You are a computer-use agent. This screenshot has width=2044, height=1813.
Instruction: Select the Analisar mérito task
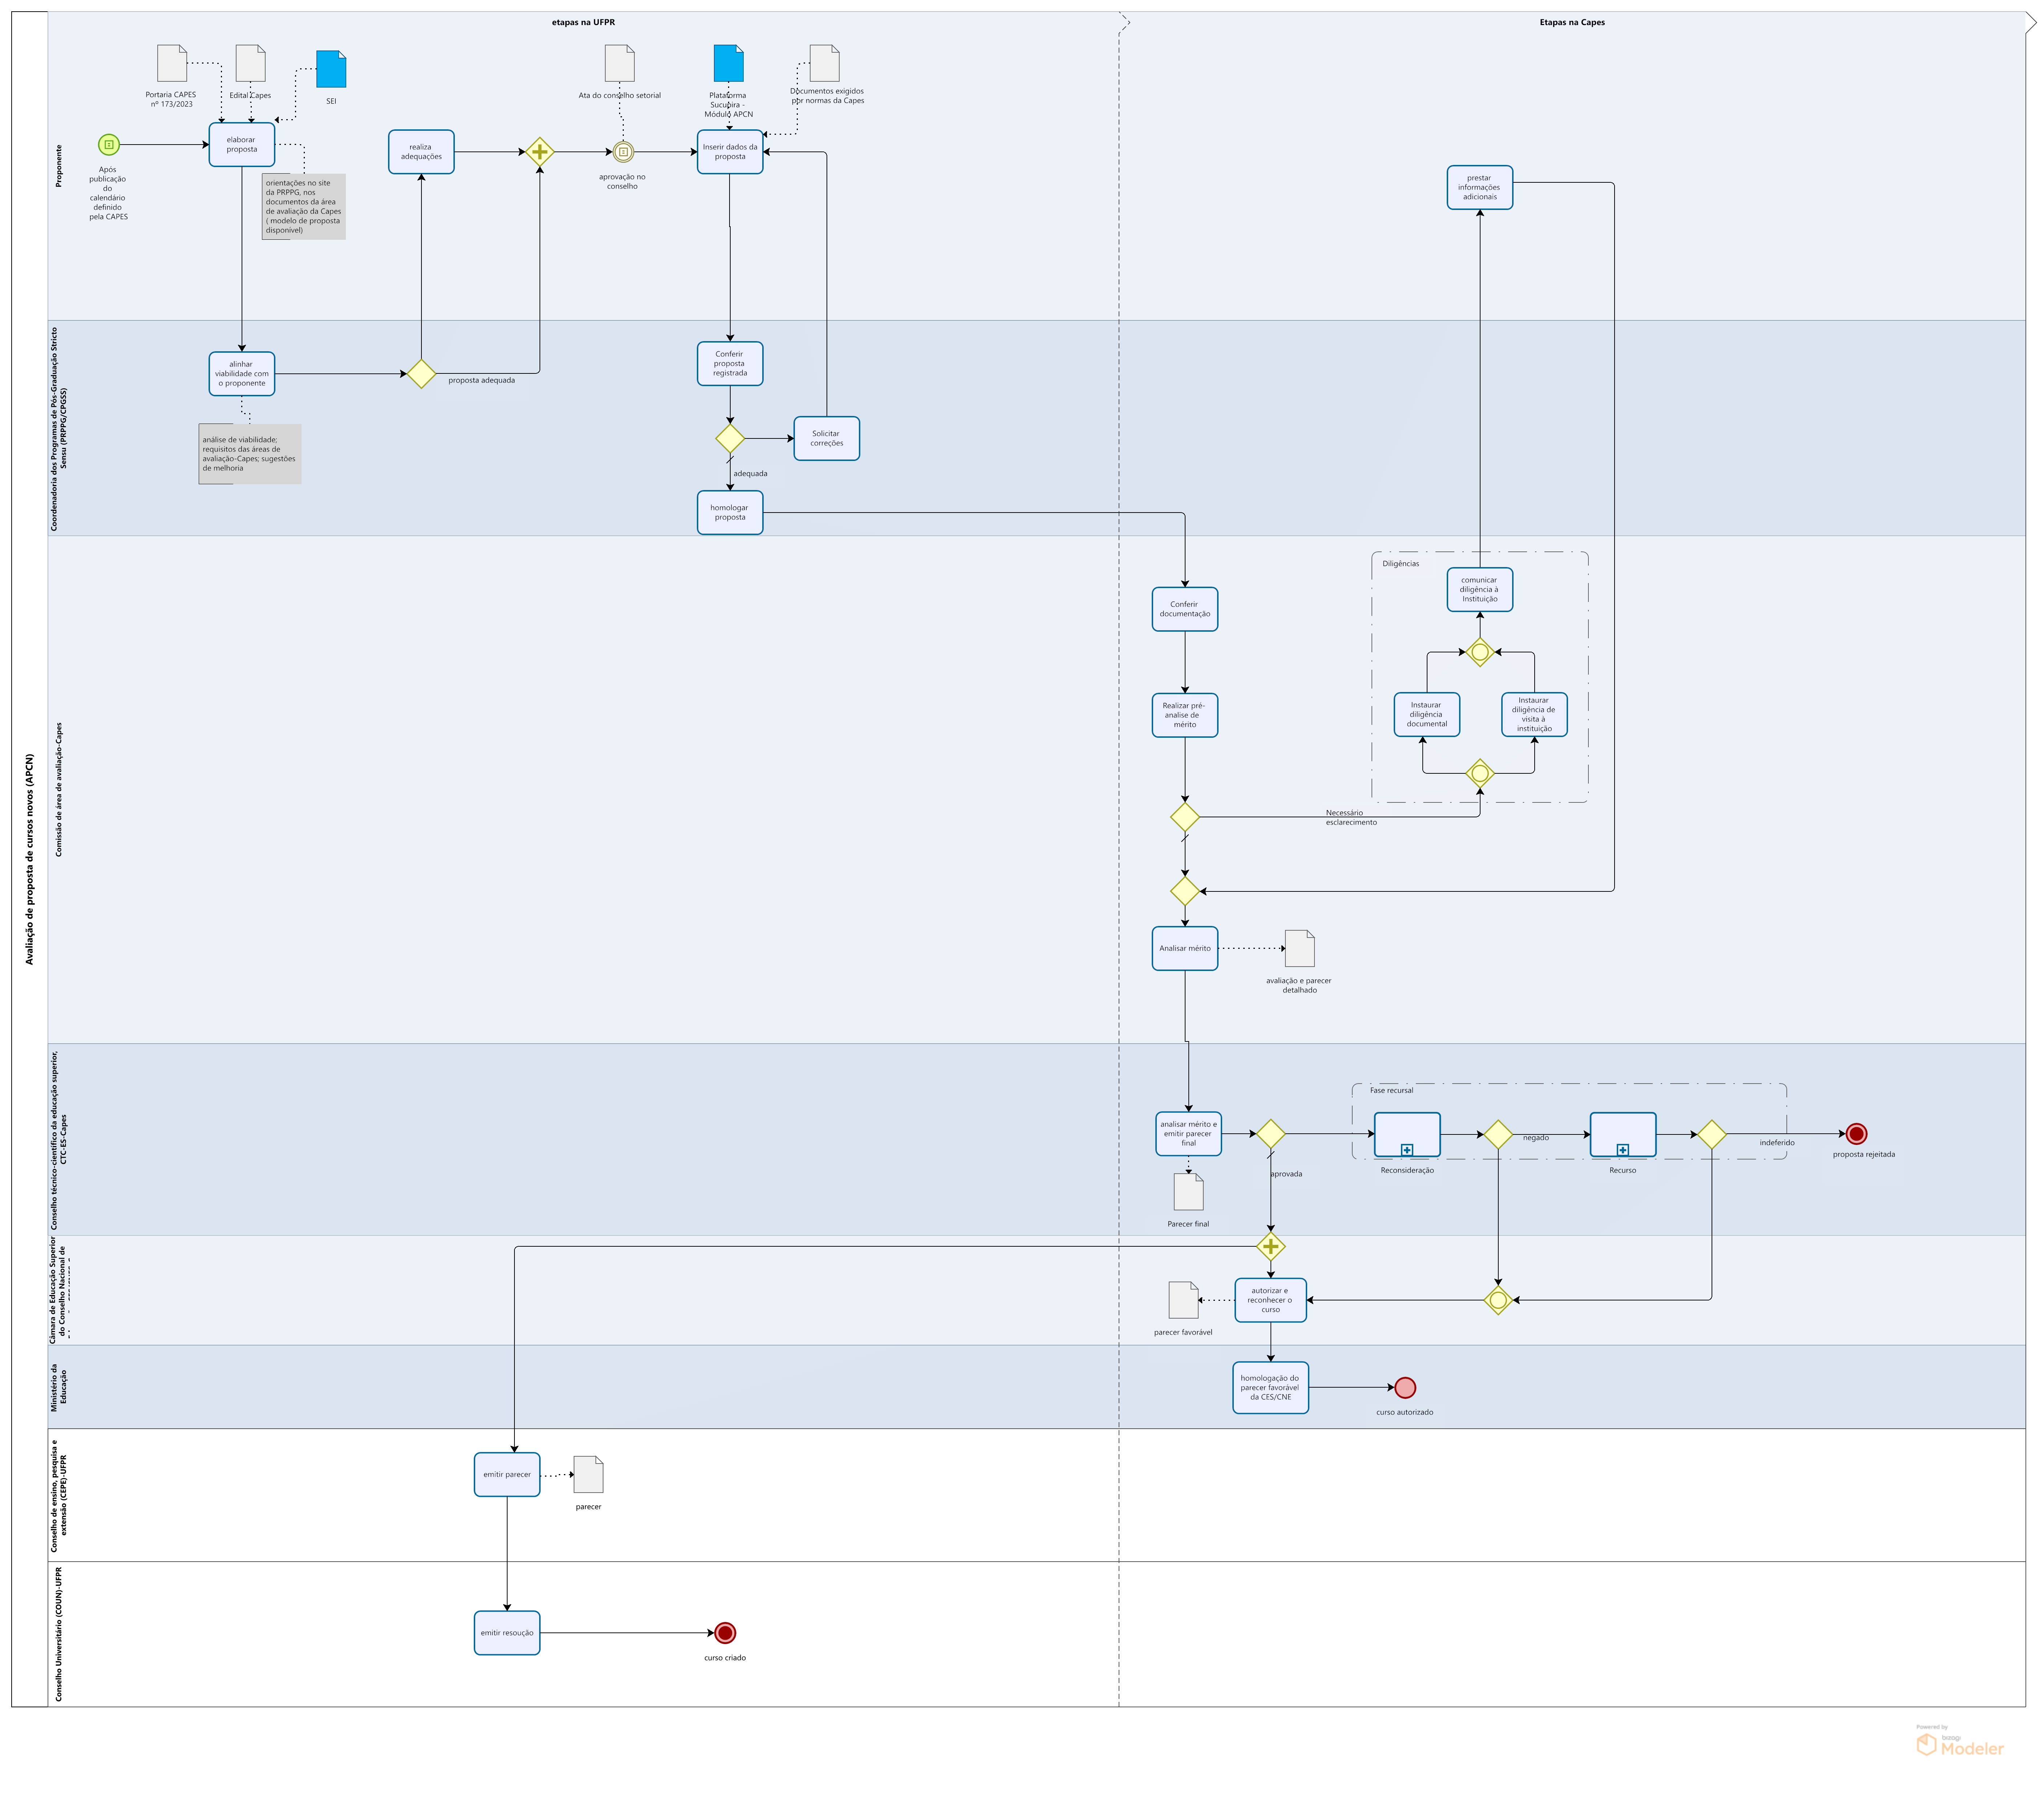[x=1185, y=948]
